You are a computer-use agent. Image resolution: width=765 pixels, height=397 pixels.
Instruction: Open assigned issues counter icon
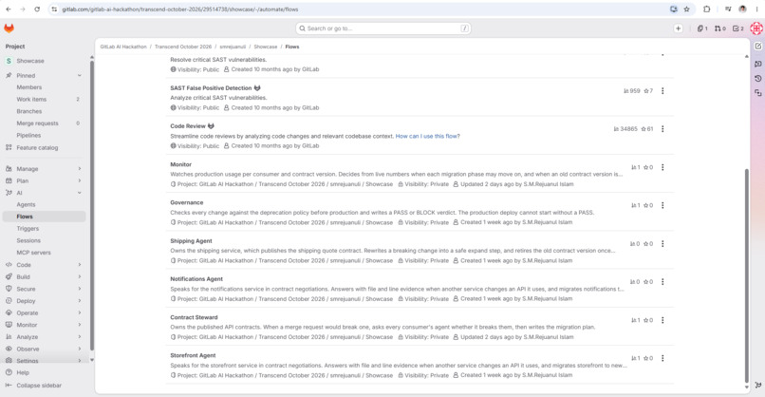coord(702,28)
